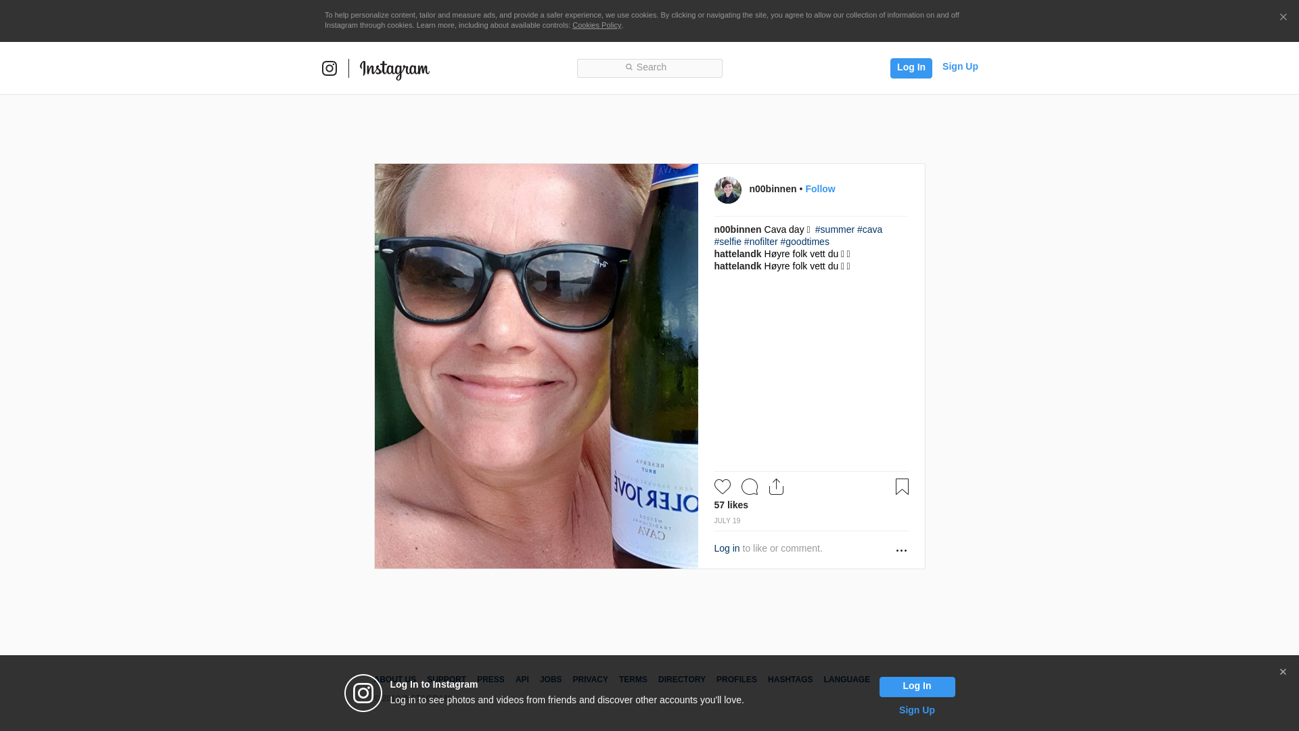Click the heart like icon
The image size is (1299, 731).
[722, 487]
